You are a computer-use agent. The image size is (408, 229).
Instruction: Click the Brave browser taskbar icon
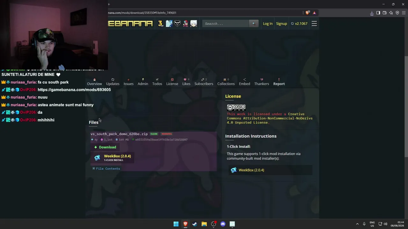(185, 224)
